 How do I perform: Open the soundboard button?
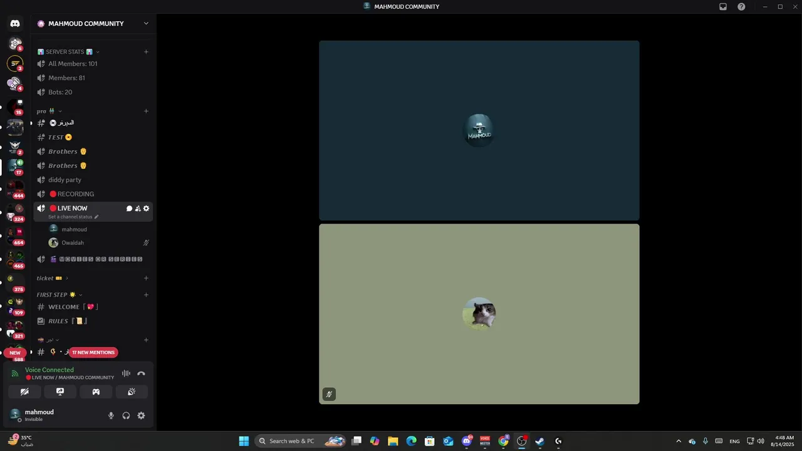click(x=132, y=391)
